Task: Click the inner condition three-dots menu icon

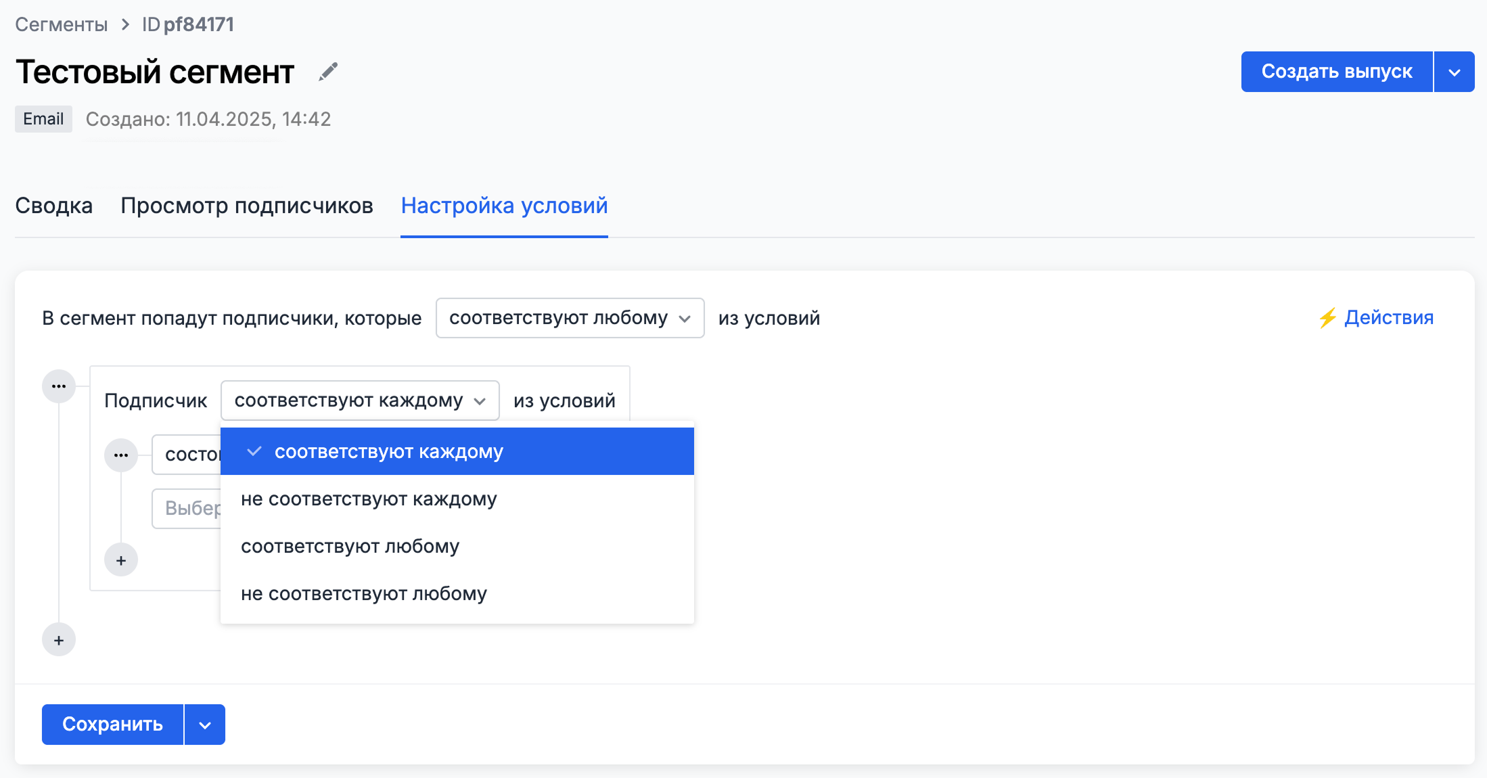Action: [121, 455]
